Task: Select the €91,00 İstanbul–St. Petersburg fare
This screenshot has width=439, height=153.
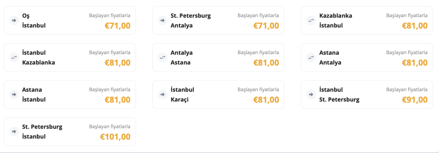Action: (x=415, y=100)
